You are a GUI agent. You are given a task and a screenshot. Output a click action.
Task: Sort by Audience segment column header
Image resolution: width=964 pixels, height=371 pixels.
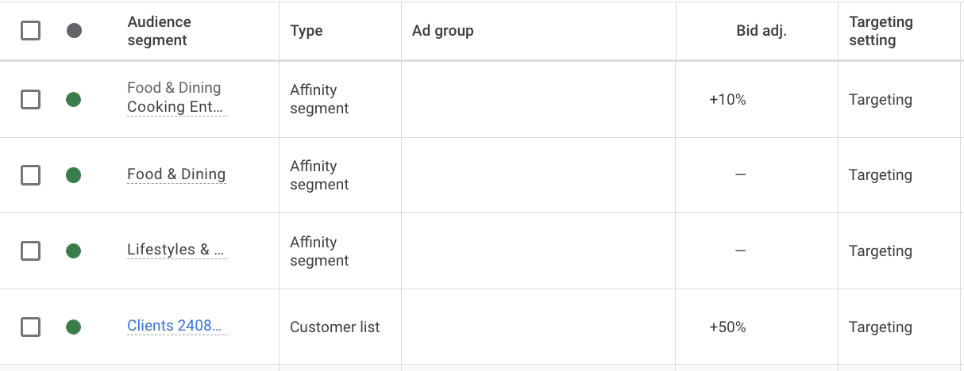160,31
